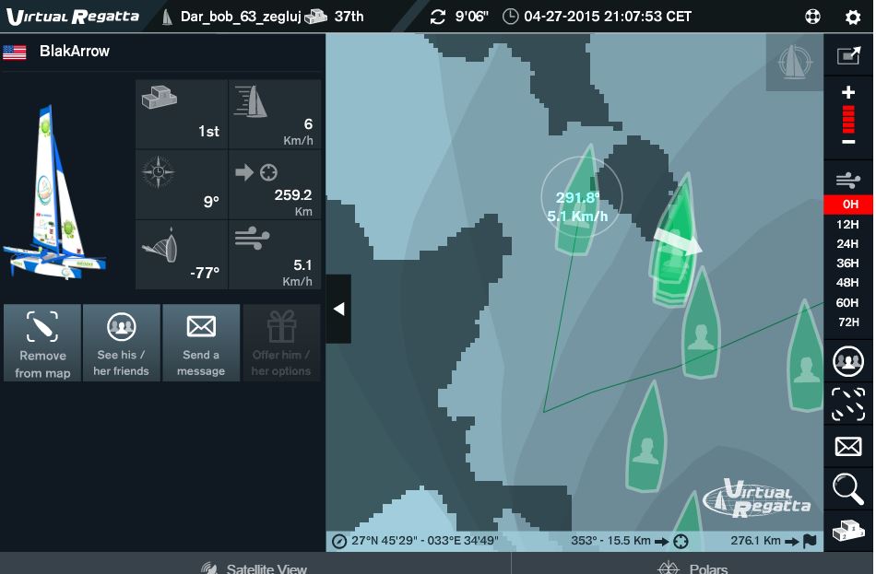Viewport: 876px width, 574px height.
Task: Select the 12H wind forecast
Action: 847,225
